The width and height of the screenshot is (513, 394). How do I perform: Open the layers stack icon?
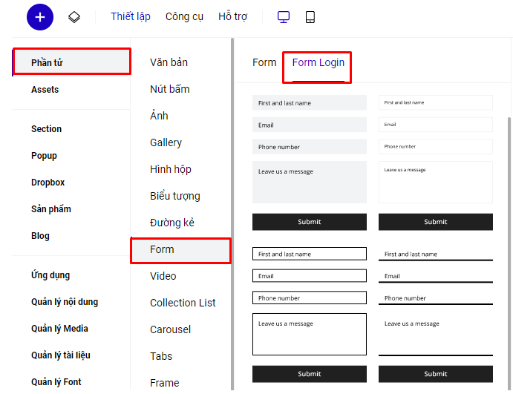tap(74, 17)
